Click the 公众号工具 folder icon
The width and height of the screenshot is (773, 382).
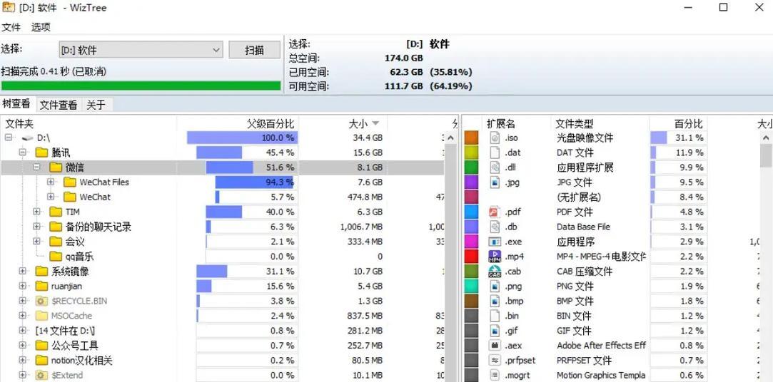[x=41, y=346]
